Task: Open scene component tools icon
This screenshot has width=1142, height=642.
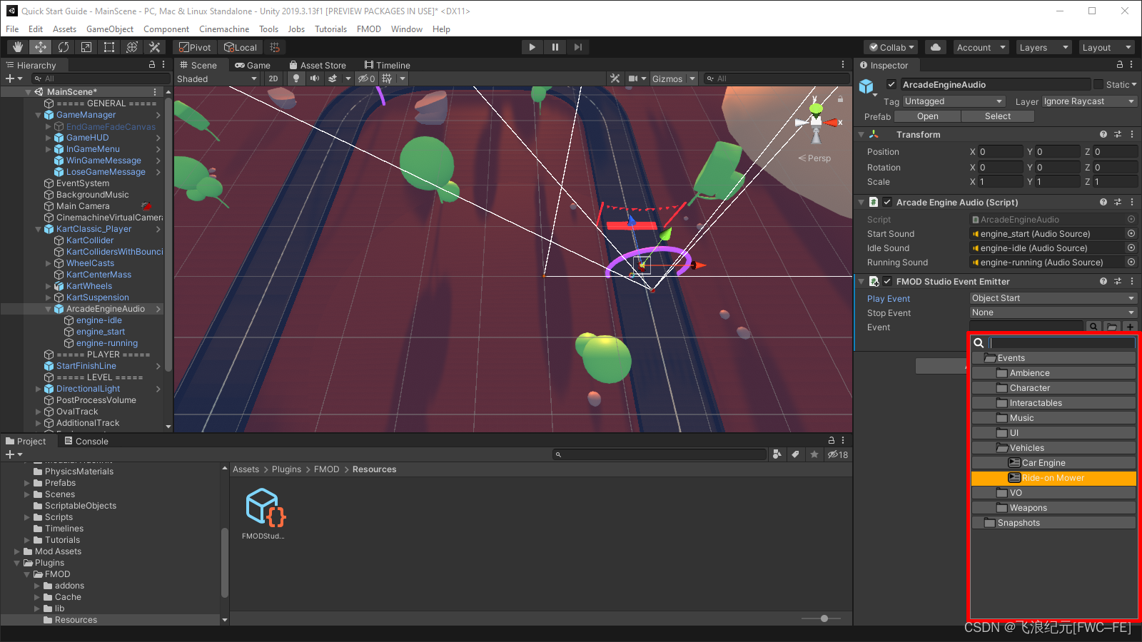Action: (x=615, y=78)
